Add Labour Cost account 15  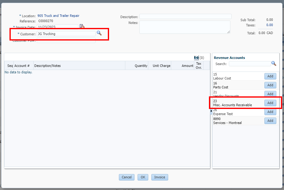click(x=270, y=76)
